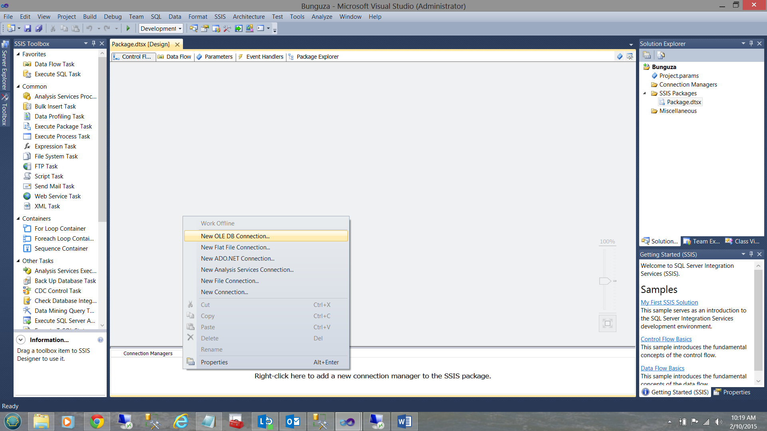Choose New Flat File Connection from menu
767x431 pixels.
point(235,247)
